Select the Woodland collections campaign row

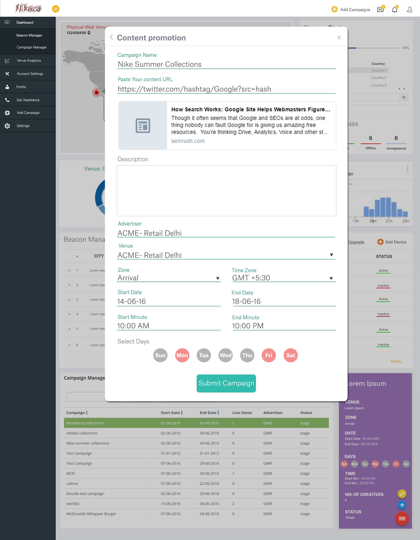[196, 423]
